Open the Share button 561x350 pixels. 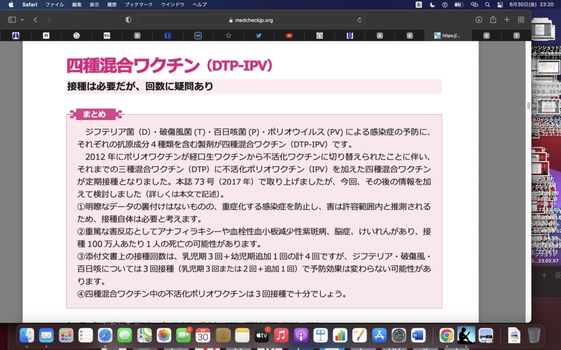point(493,20)
